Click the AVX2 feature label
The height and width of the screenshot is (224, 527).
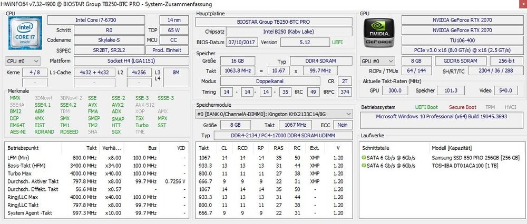118,105
